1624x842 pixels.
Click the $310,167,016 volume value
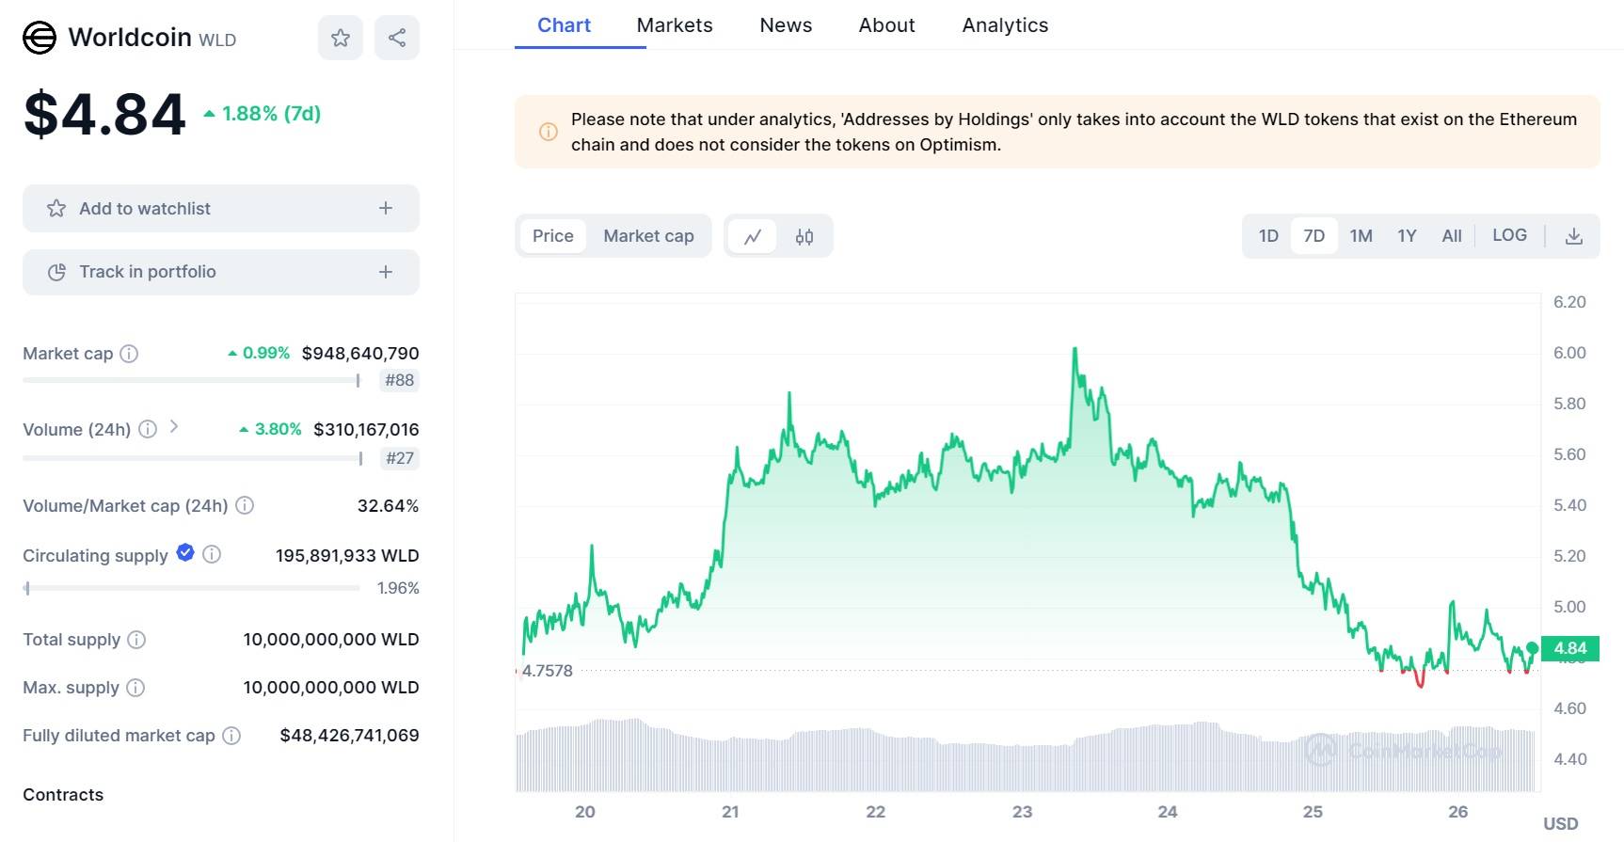366,429
